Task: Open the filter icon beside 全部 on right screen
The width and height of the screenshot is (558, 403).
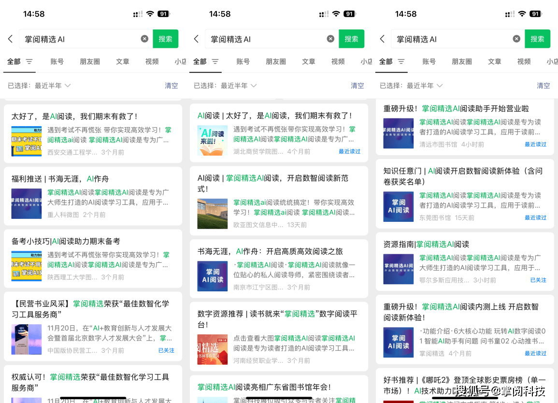Action: click(x=401, y=61)
